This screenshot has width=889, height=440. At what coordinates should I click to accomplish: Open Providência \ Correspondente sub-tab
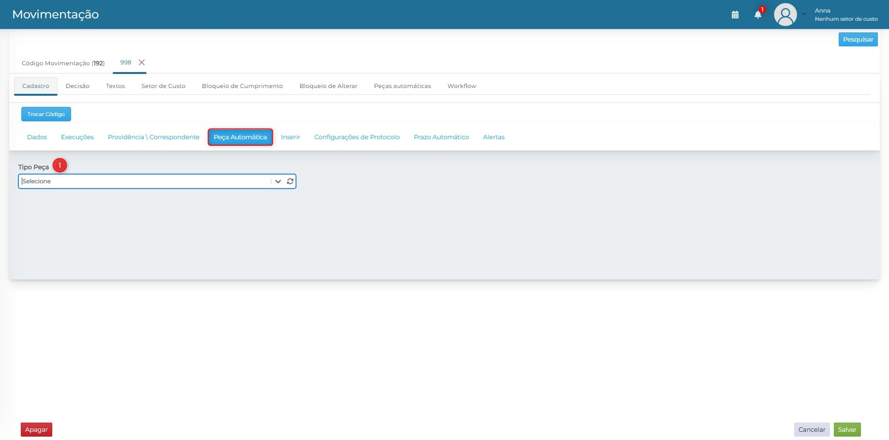pos(154,137)
